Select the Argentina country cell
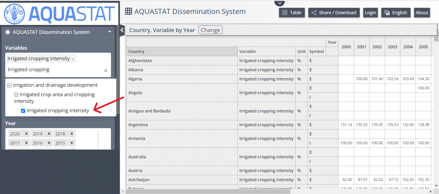This screenshot has height=194, width=439. click(182, 125)
